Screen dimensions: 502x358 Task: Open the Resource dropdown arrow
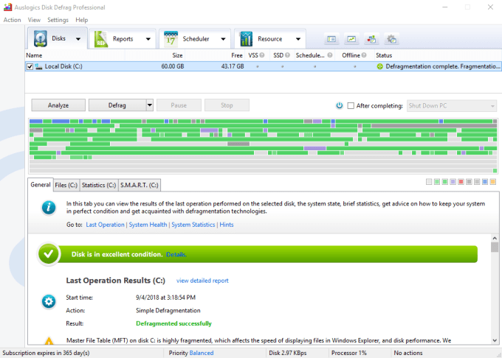[x=298, y=39]
